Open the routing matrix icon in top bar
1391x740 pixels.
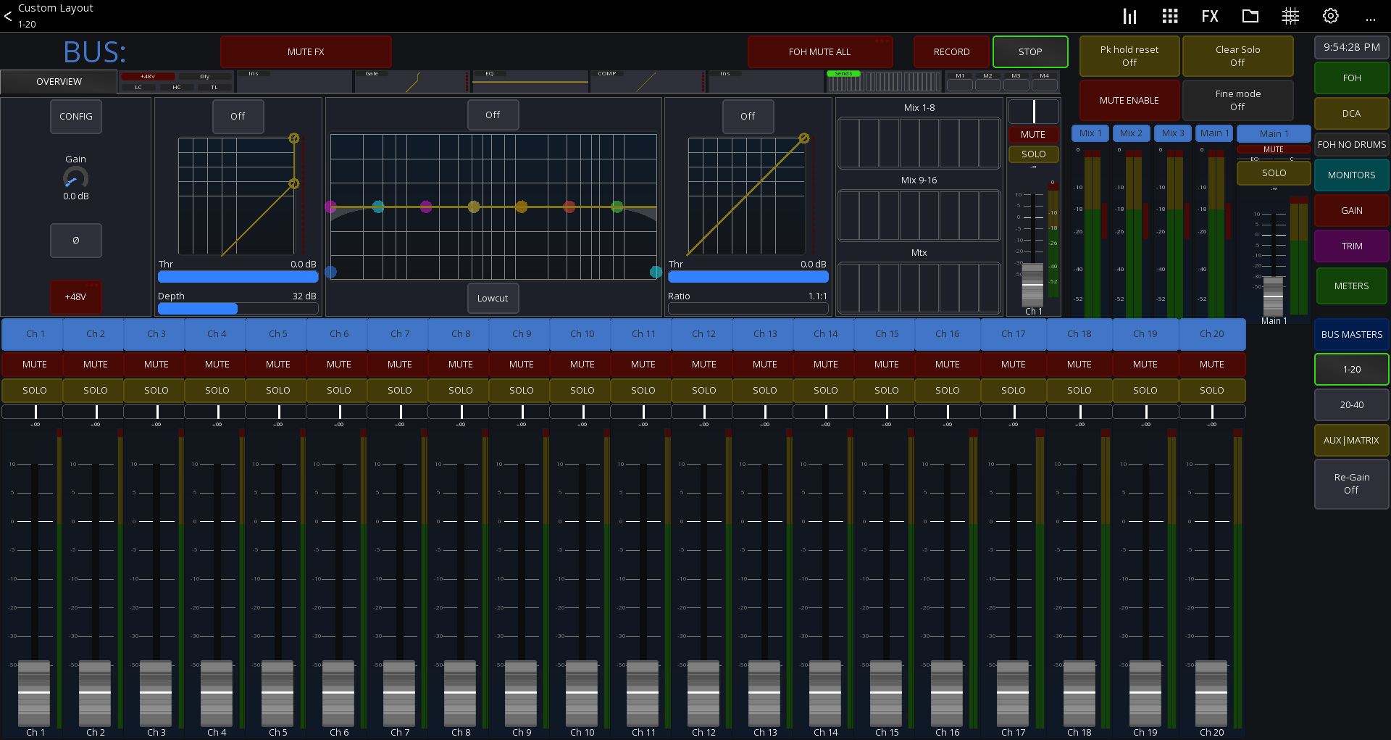click(x=1290, y=16)
